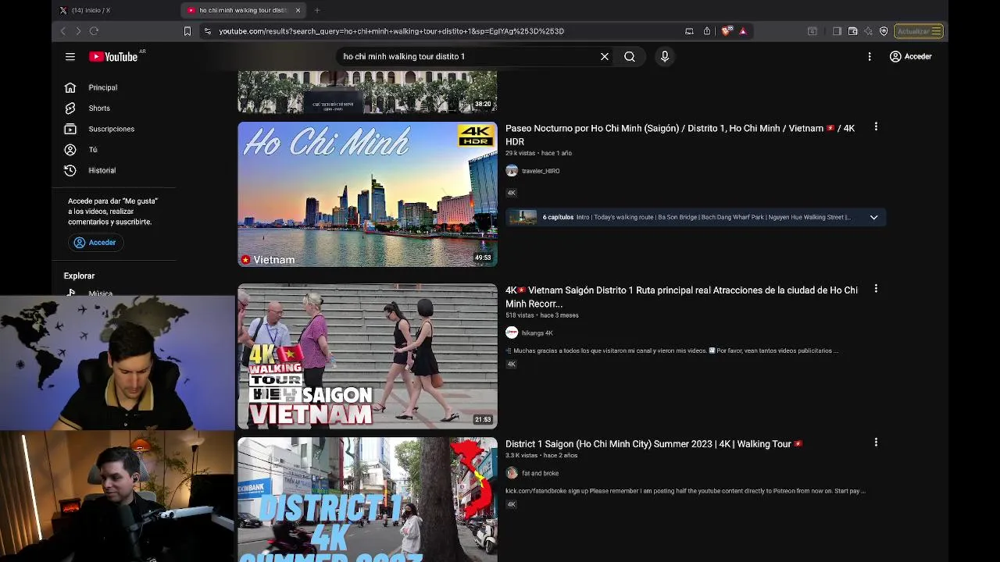Visit the traveler_HIRO channel
Screen dimensions: 1000x562
click(x=541, y=171)
